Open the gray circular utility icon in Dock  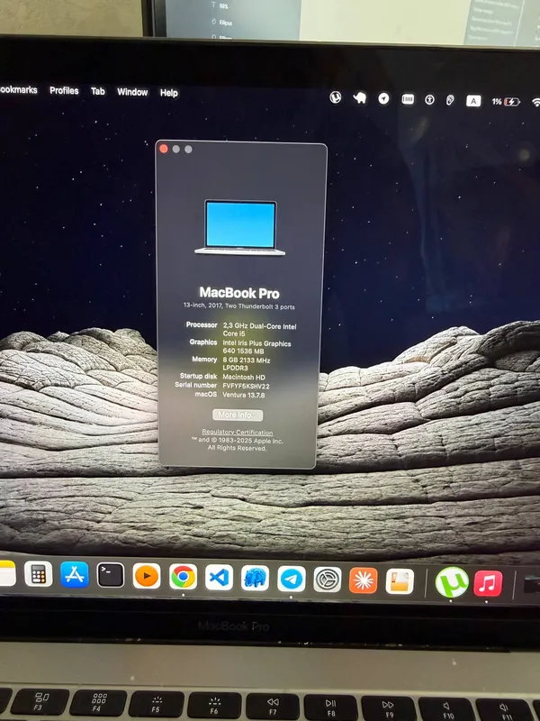point(328,580)
